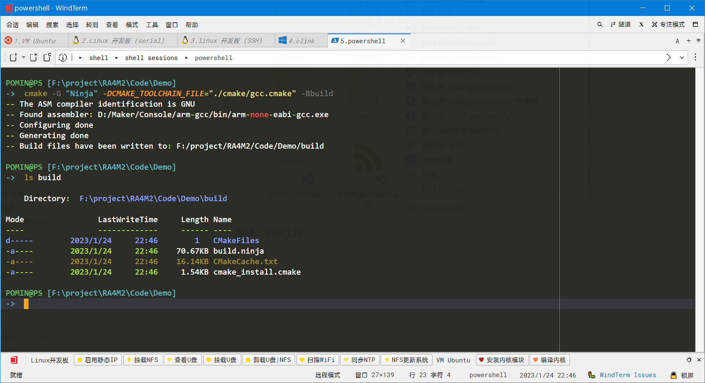Open the tab list menu icon
This screenshot has width=705, height=383.
(698, 41)
